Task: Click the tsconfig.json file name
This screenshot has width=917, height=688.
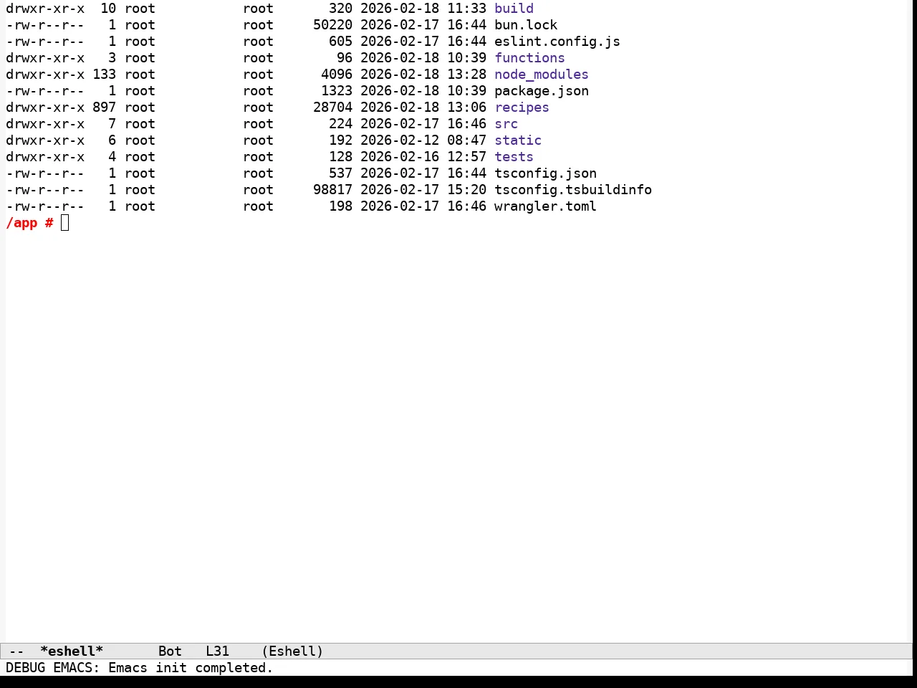Action: click(x=545, y=173)
